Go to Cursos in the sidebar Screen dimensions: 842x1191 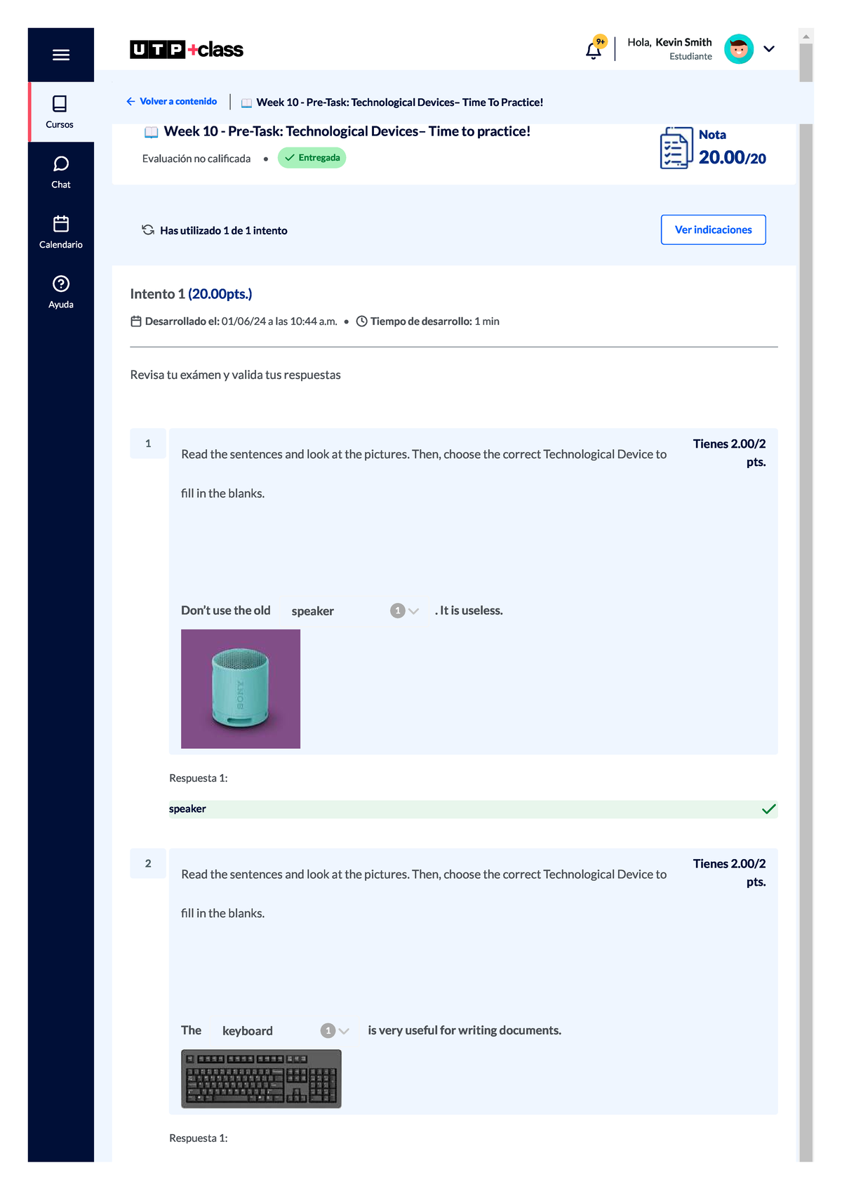coord(60,112)
